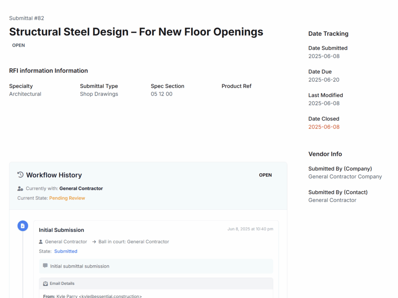Click the title Structural Steel Design heading
398x298 pixels.
tap(136, 32)
